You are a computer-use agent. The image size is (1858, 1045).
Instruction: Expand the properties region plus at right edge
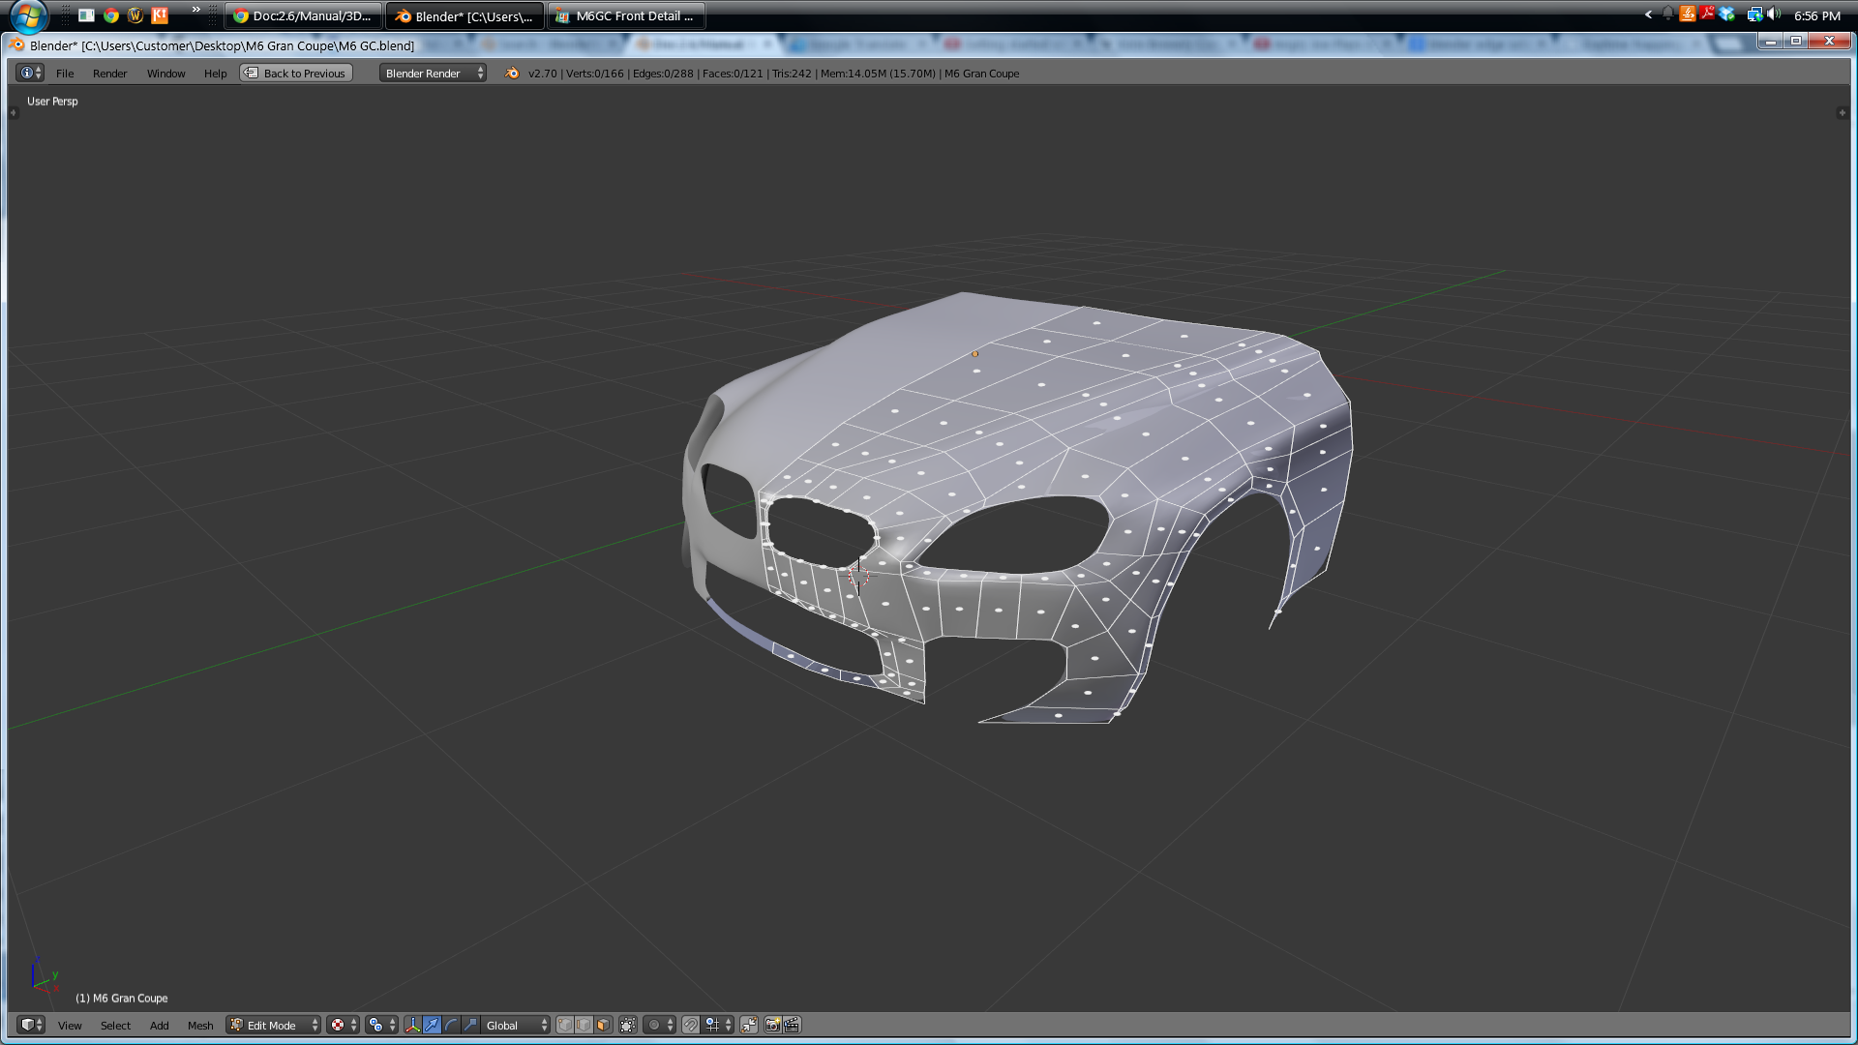[1842, 113]
